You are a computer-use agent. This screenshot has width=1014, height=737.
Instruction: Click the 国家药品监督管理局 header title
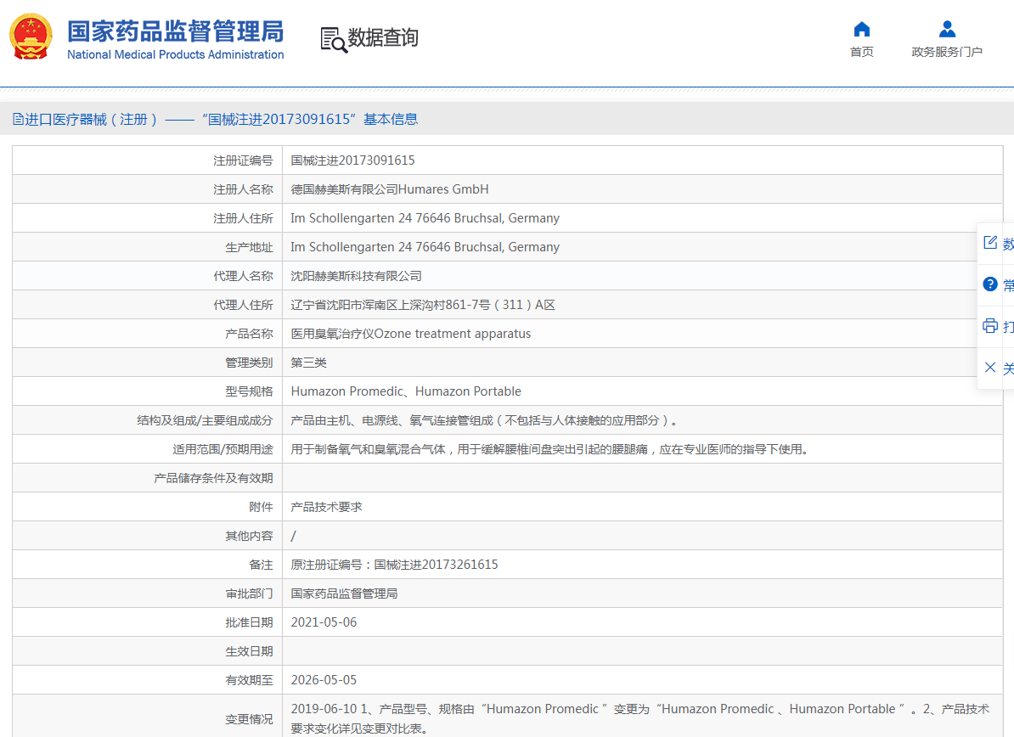click(175, 31)
